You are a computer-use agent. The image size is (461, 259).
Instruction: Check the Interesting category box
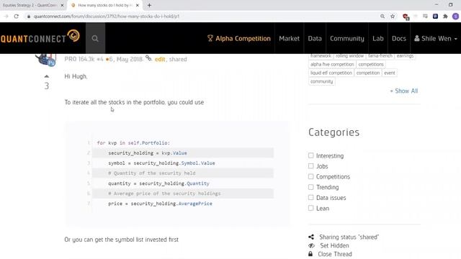coord(310,155)
